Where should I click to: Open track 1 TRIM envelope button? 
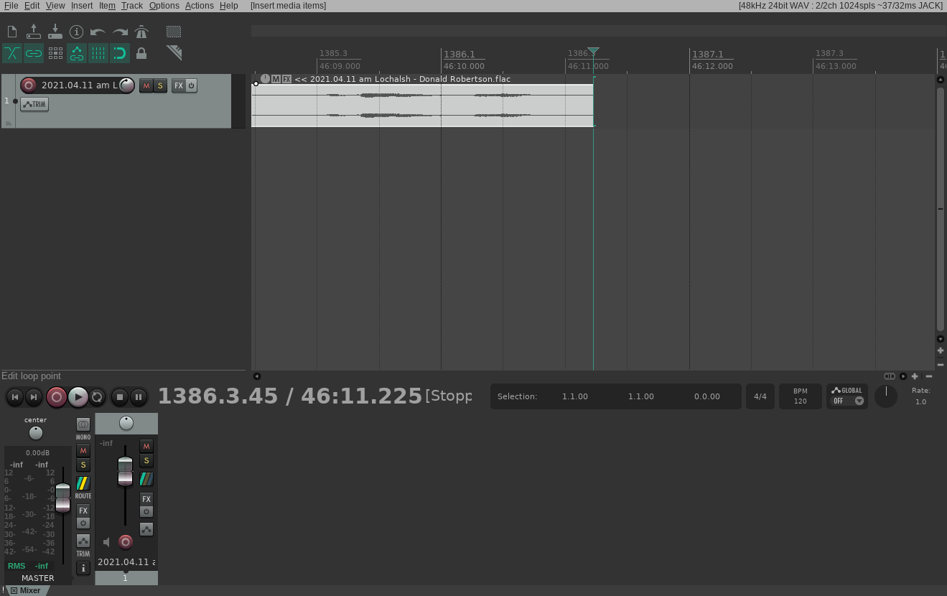(34, 104)
